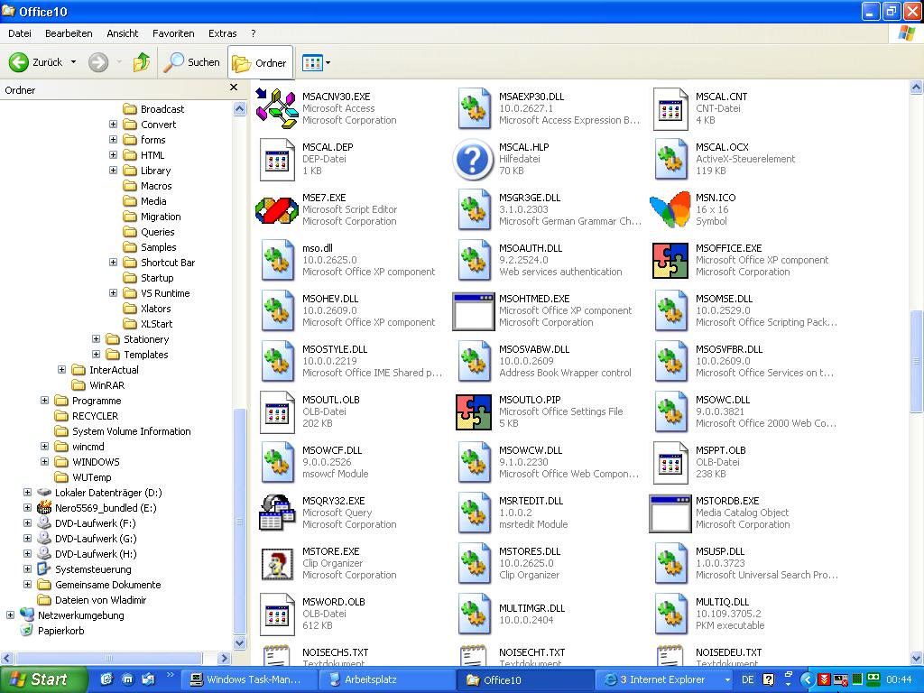Select the MSCAL.DEP file icon
Screen dimensions: 924x693
point(277,159)
